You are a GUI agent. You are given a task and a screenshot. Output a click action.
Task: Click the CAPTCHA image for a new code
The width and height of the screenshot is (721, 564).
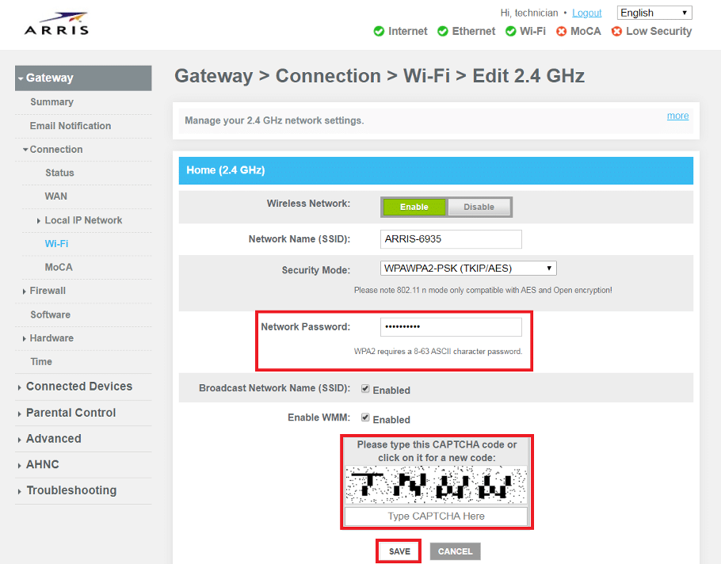436,485
